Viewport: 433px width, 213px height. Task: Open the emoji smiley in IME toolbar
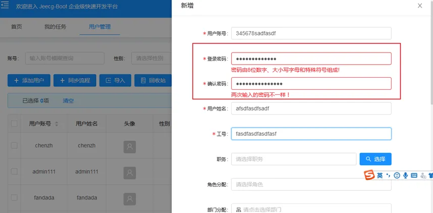point(397,175)
